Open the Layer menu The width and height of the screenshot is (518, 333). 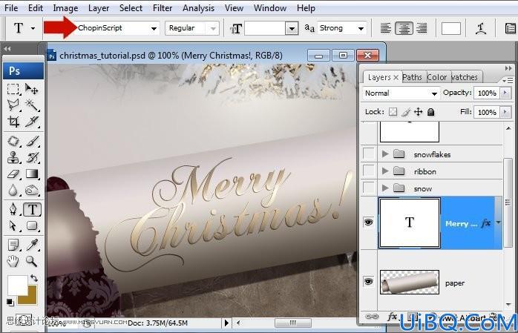pyautogui.click(x=99, y=8)
